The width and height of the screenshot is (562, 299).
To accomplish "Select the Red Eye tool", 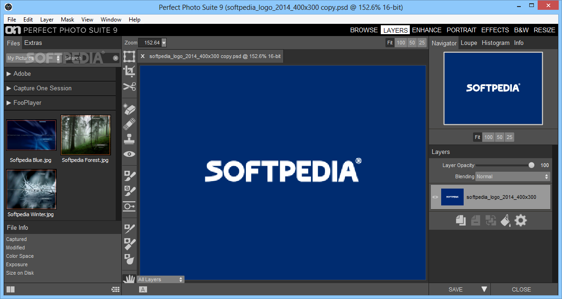I will pyautogui.click(x=129, y=154).
